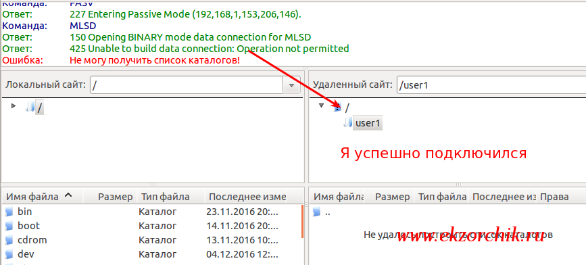586x265 pixels.
Task: Click the date 23.11.2016 in the bin row
Action: [x=242, y=212]
